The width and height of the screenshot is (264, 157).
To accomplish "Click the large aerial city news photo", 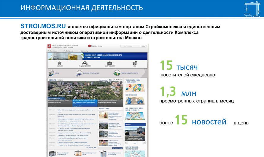I will click(x=85, y=90).
